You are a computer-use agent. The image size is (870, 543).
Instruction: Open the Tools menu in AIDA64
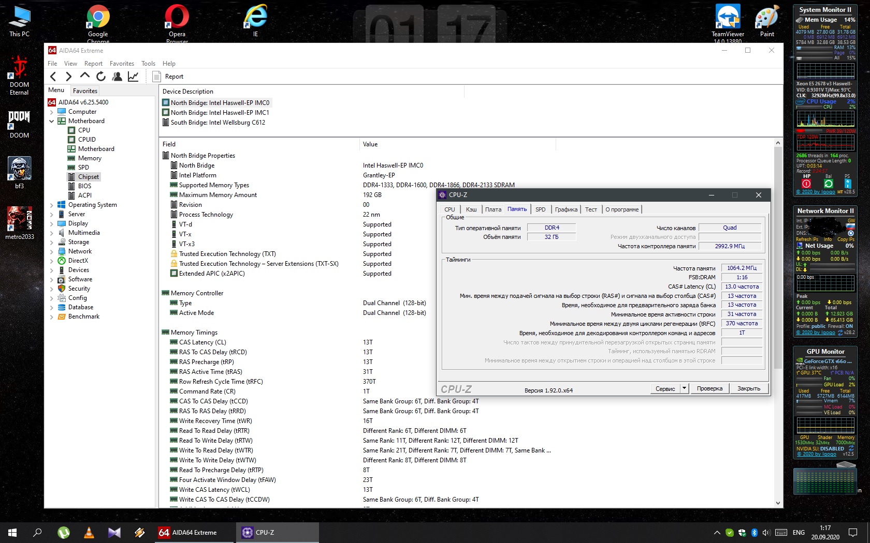coord(148,64)
